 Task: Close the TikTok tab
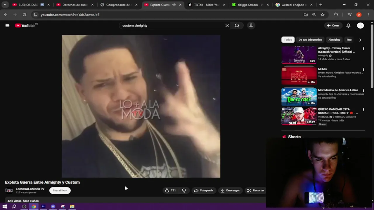point(224,5)
